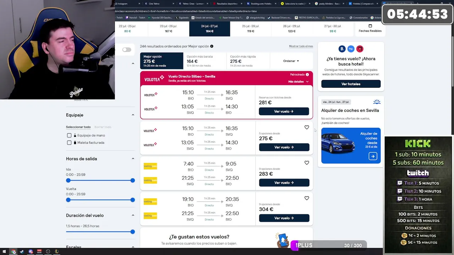Collapse the Duración del vuelo section

click(x=133, y=215)
